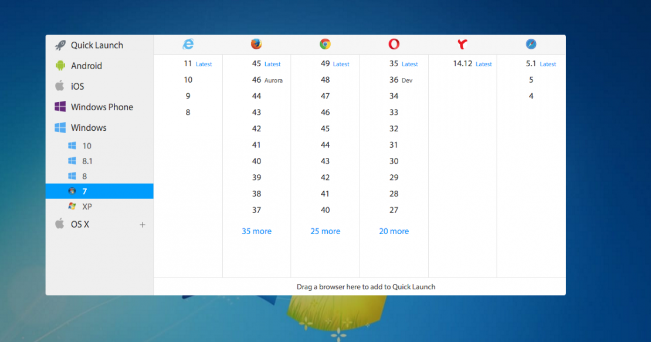Click the Windows Phone purple logo icon
651x342 pixels.
[60, 107]
